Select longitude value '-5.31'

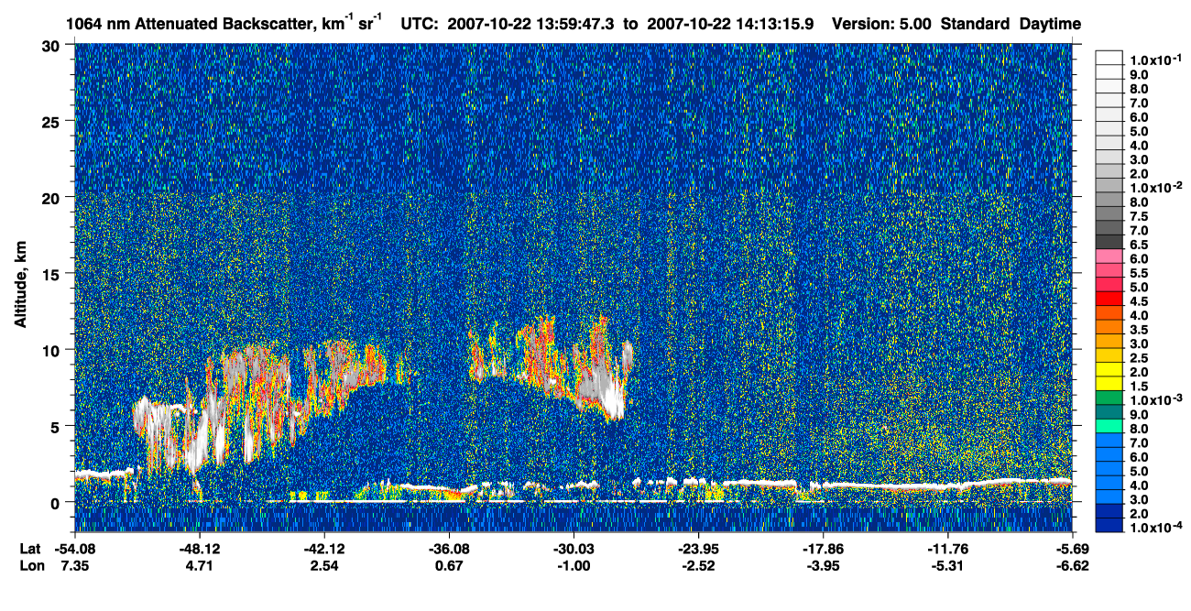948,565
